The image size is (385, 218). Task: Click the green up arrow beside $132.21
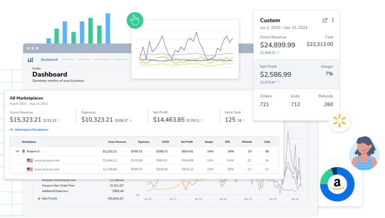point(59,120)
